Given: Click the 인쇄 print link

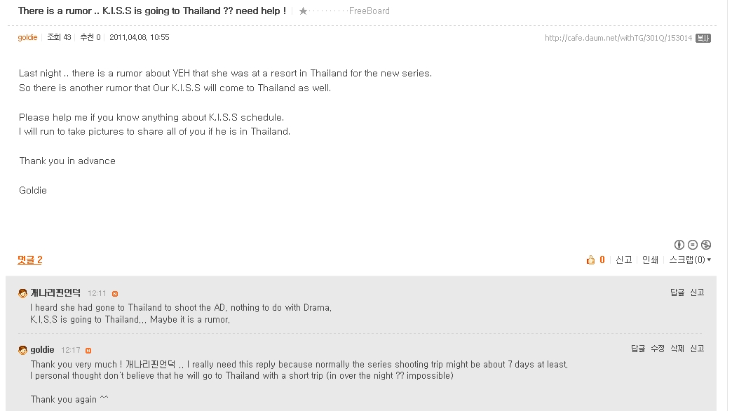Looking at the screenshot, I should [x=650, y=260].
